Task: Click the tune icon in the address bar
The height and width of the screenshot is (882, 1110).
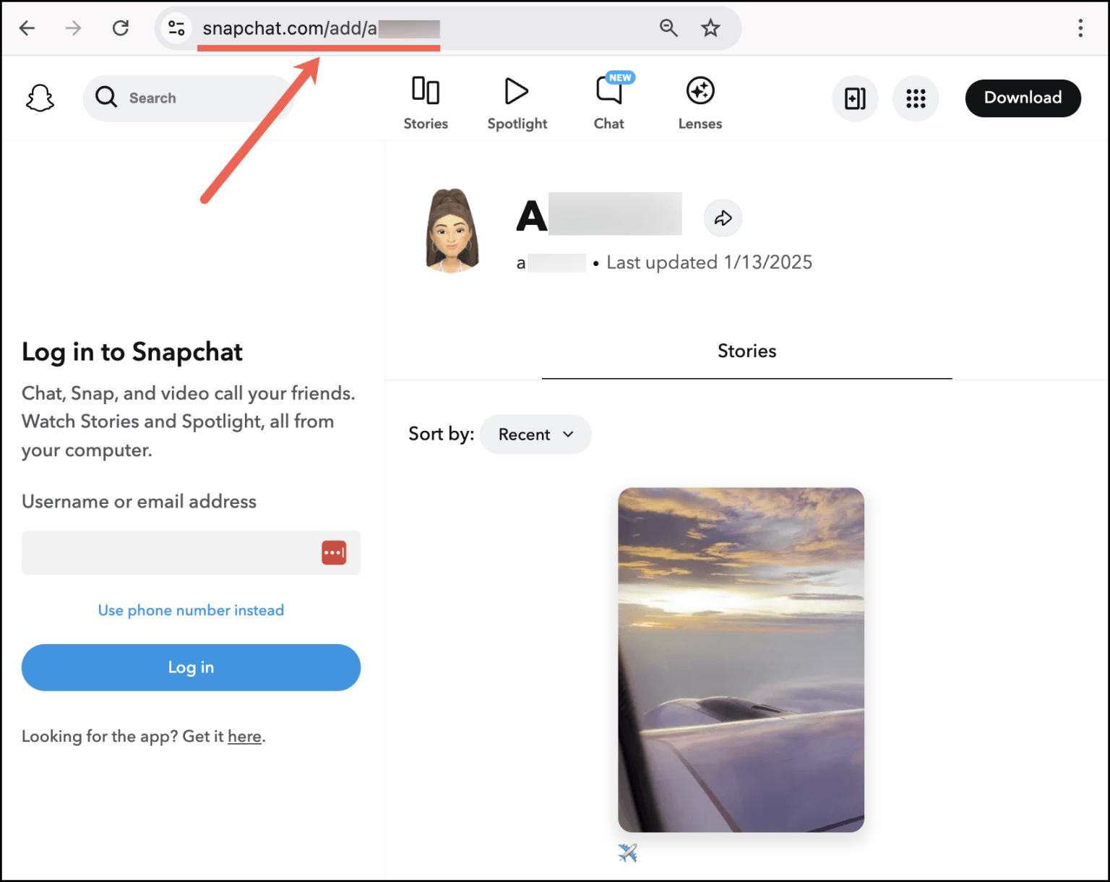Action: 176,27
